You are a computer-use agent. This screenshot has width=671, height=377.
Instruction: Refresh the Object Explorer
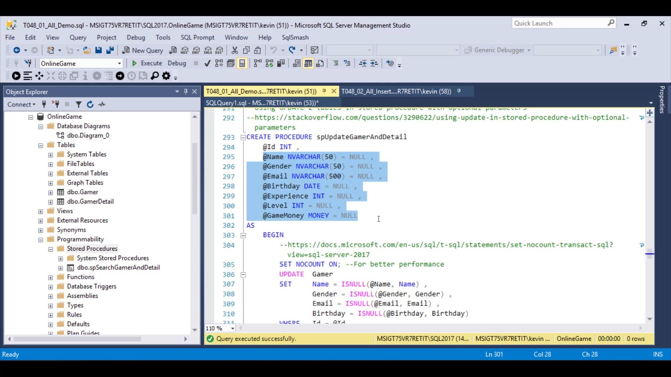point(90,104)
